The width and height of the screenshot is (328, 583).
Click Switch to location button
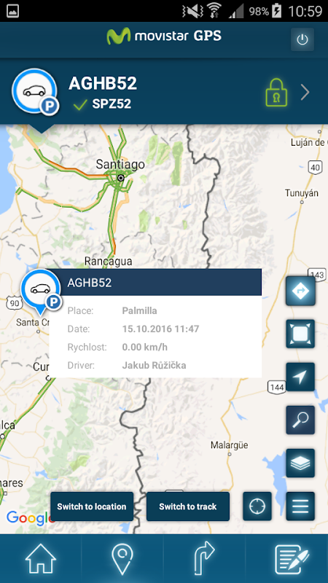pos(92,506)
